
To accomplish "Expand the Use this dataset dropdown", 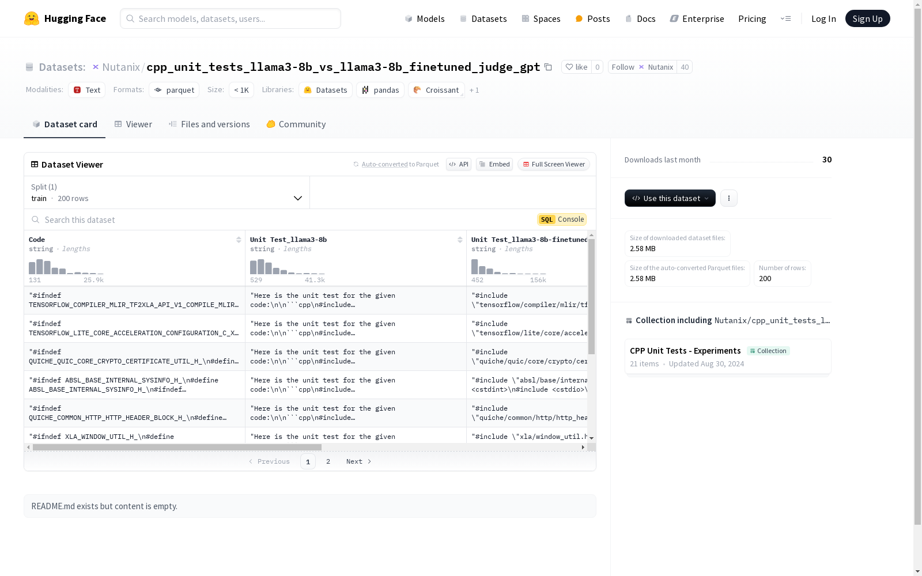I will pyautogui.click(x=670, y=198).
